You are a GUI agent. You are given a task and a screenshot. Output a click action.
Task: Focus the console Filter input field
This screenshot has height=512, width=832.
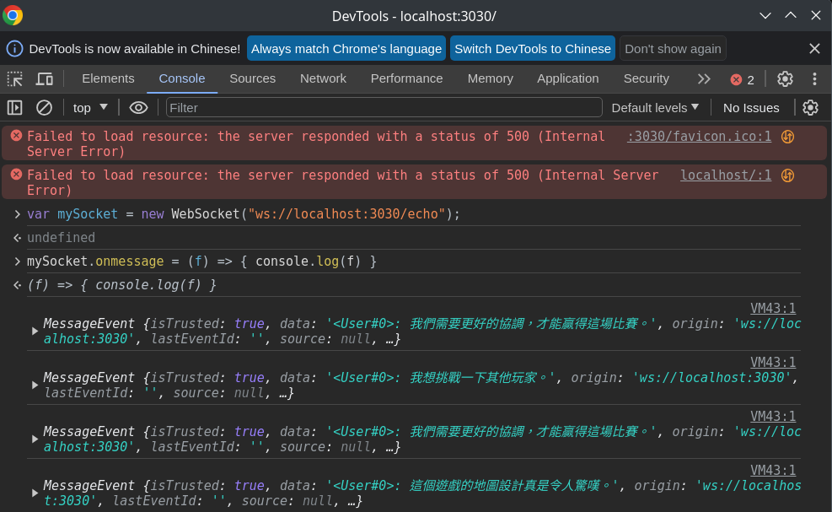pyautogui.click(x=384, y=108)
